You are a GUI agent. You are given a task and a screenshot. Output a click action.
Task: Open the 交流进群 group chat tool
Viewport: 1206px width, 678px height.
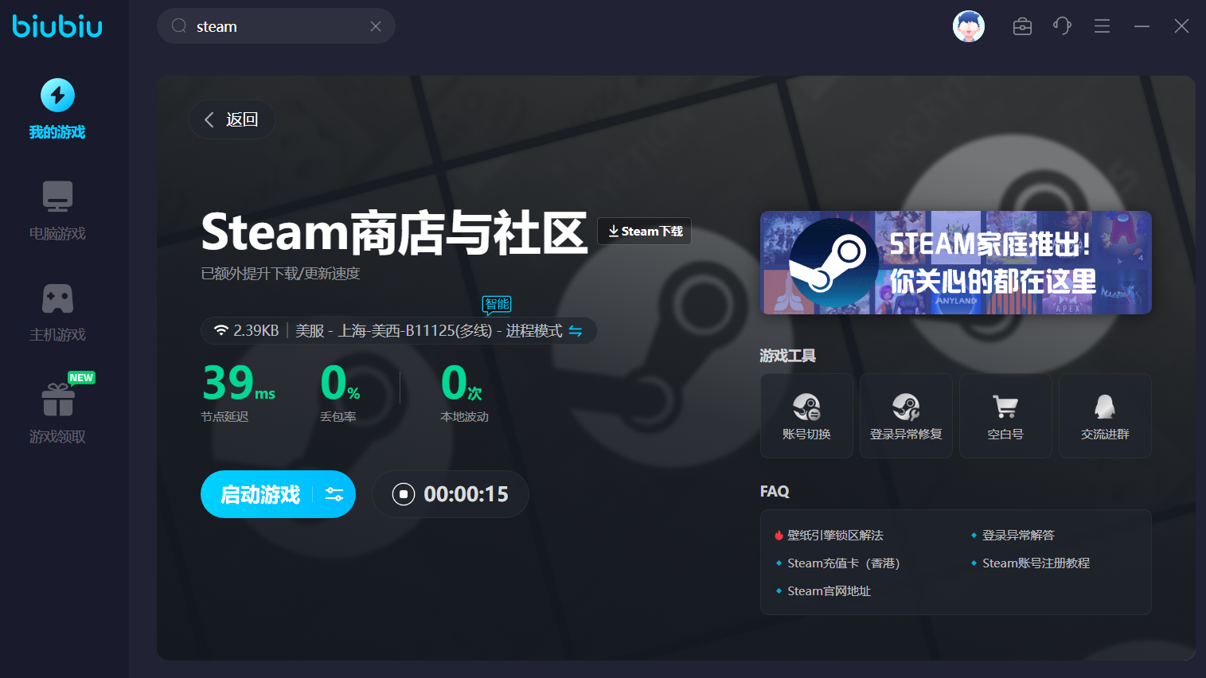tap(1105, 415)
